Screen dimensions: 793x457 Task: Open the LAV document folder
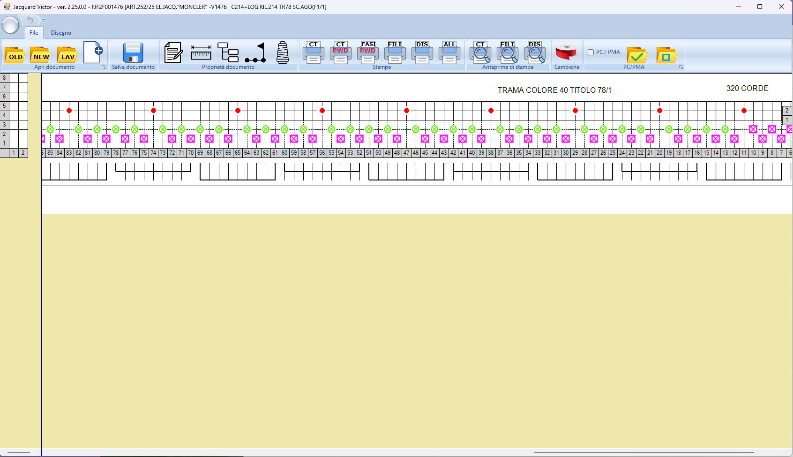tap(67, 55)
